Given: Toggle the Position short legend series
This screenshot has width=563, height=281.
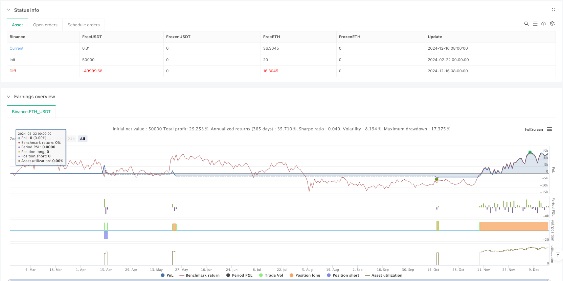Looking at the screenshot, I should coord(343,275).
